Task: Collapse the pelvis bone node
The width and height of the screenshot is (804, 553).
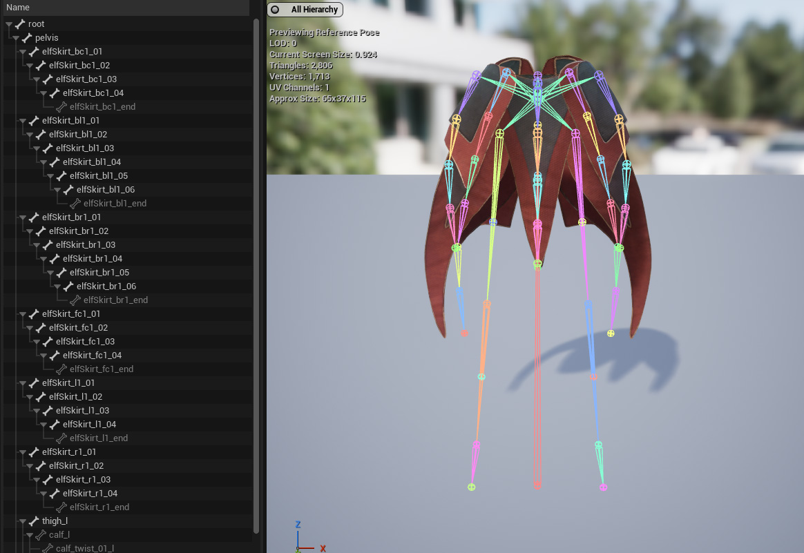Action: click(16, 38)
